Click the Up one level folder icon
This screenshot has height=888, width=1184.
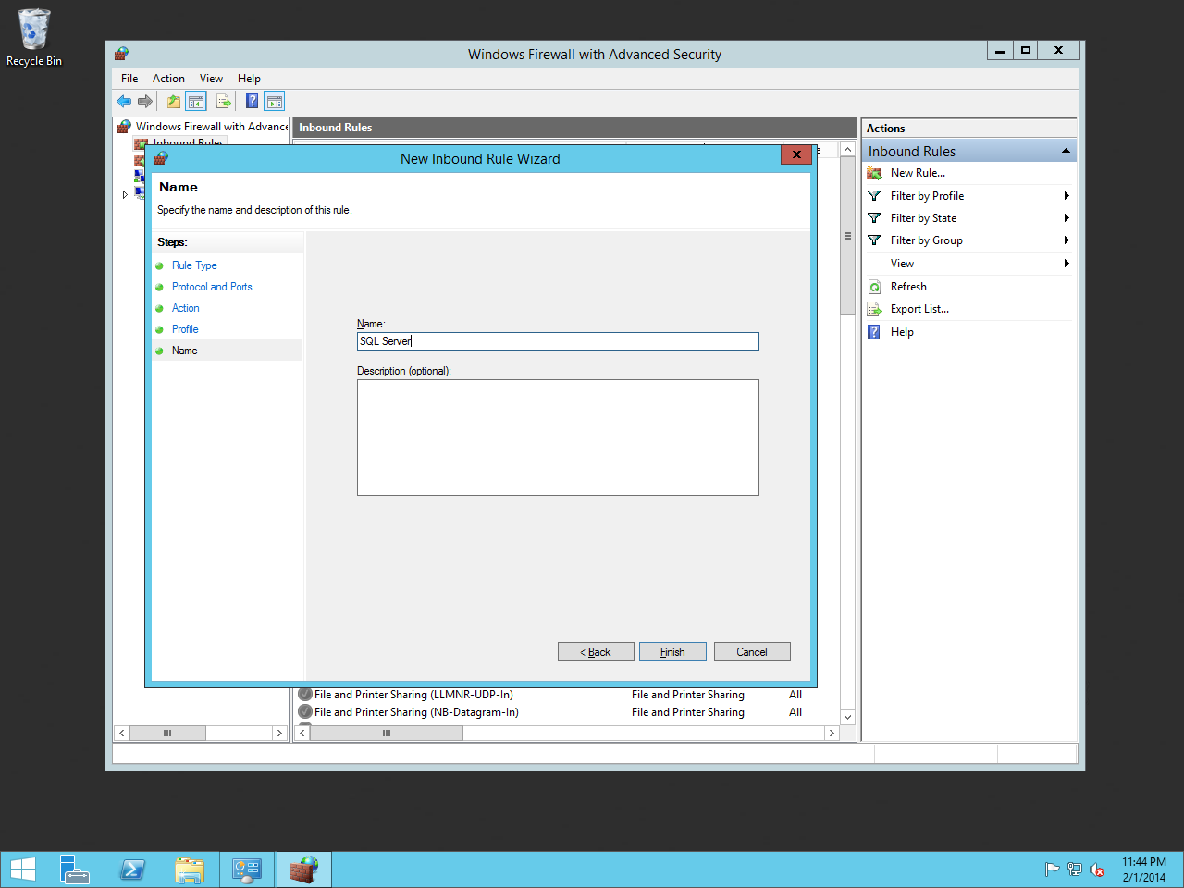(x=174, y=102)
